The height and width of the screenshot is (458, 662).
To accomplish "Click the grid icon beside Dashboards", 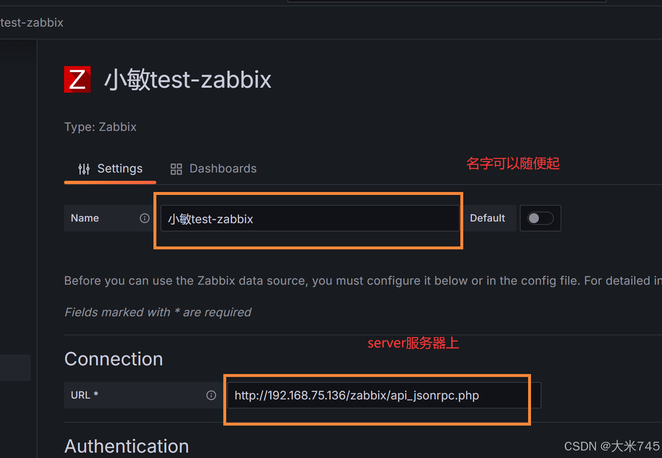I will pos(176,169).
